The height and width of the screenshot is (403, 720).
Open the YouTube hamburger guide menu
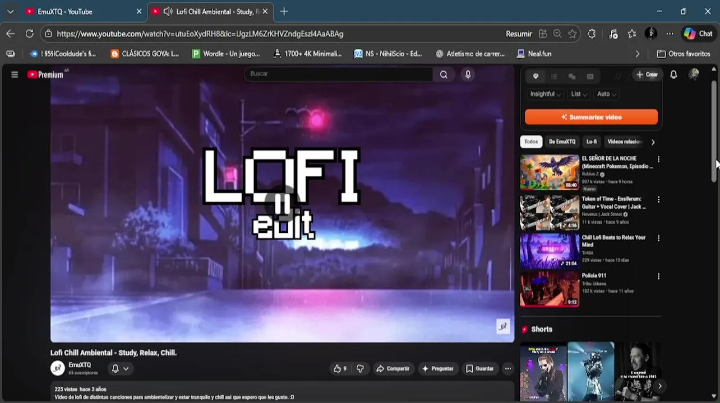pos(15,74)
